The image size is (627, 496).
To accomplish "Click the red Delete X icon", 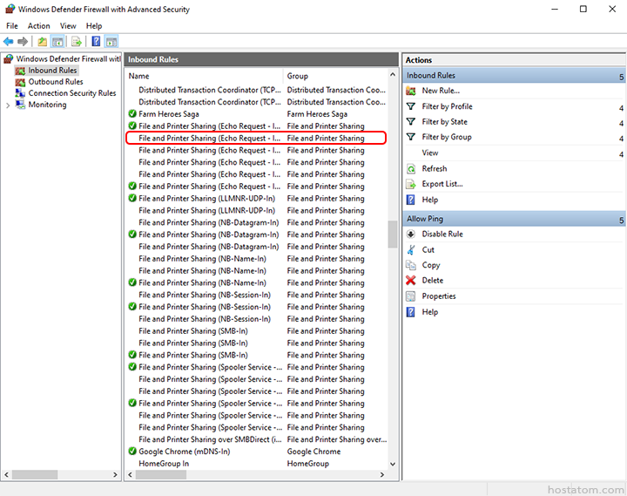I will (412, 281).
